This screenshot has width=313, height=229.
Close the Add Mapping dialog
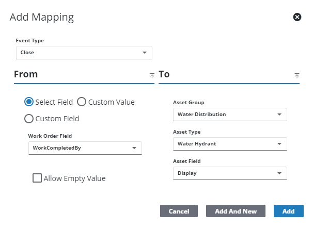[297, 17]
